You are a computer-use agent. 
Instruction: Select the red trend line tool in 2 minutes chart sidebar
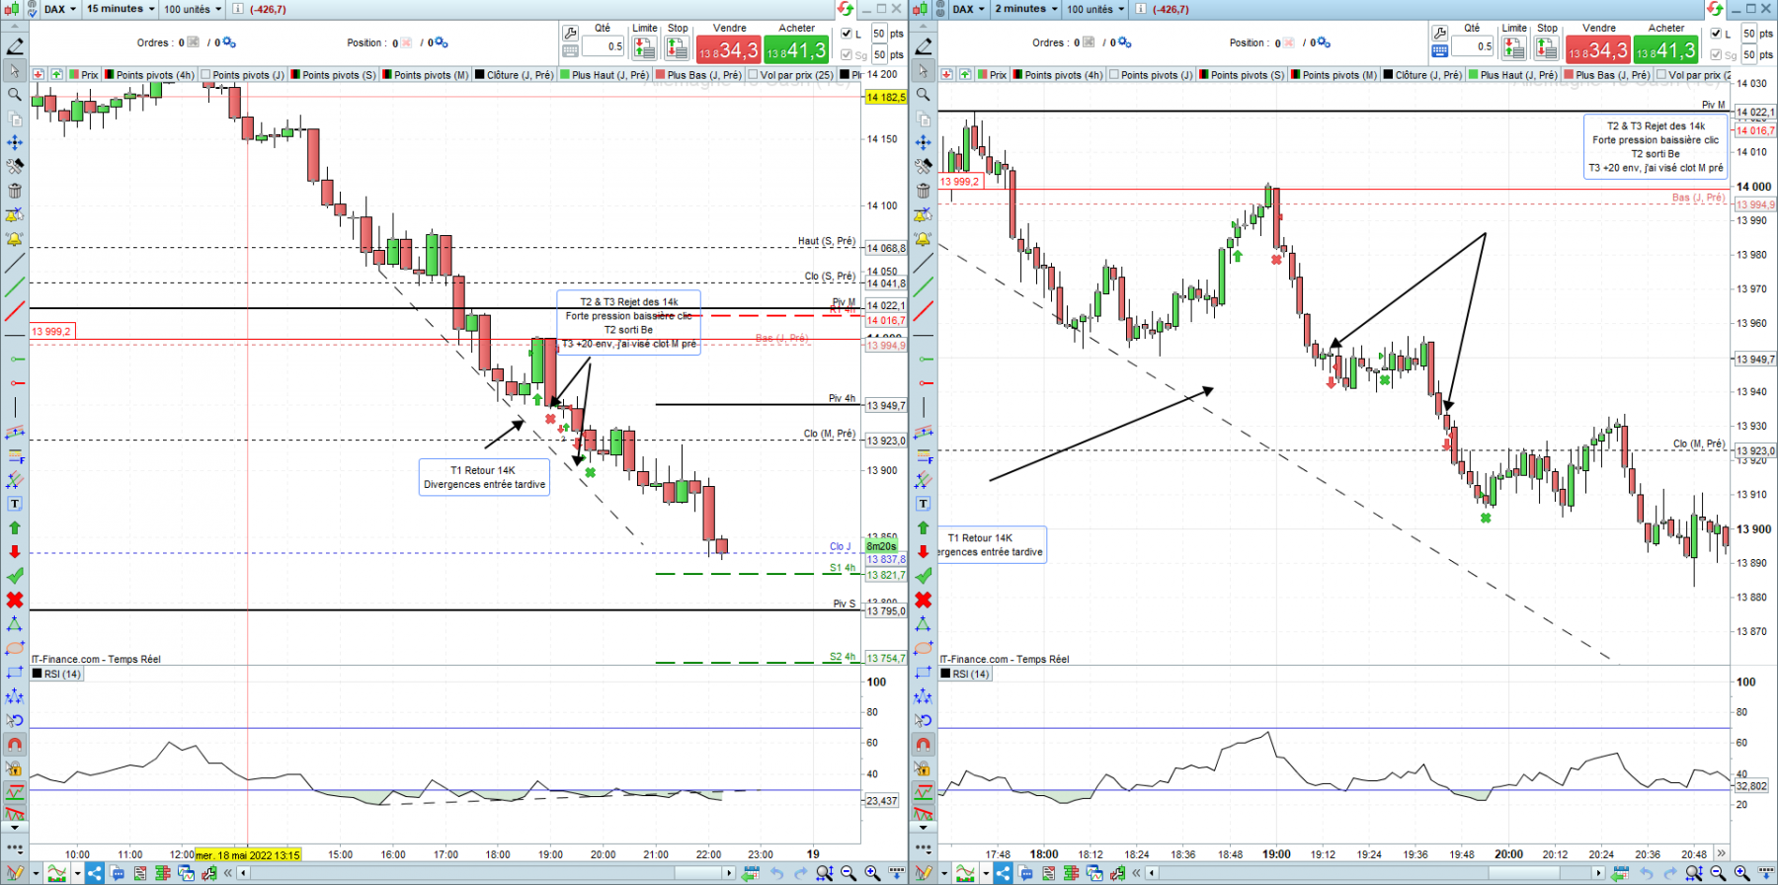(924, 311)
